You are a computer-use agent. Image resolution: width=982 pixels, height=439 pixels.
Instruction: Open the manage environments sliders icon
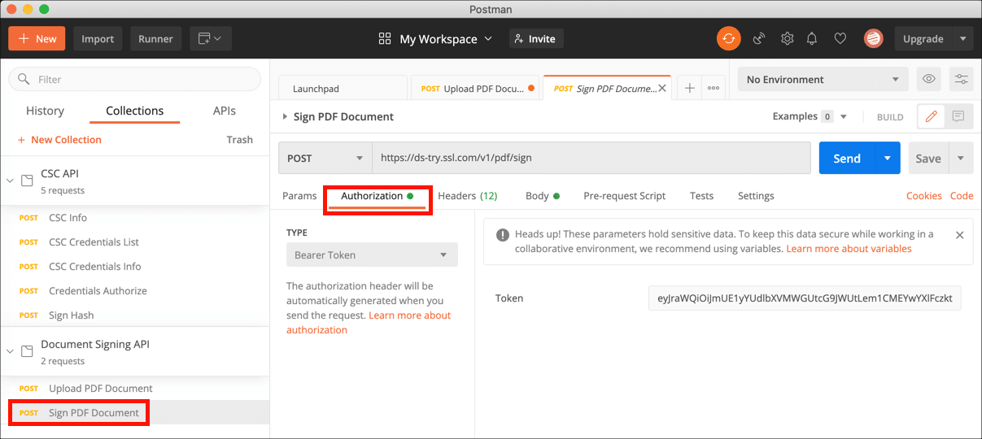(962, 79)
